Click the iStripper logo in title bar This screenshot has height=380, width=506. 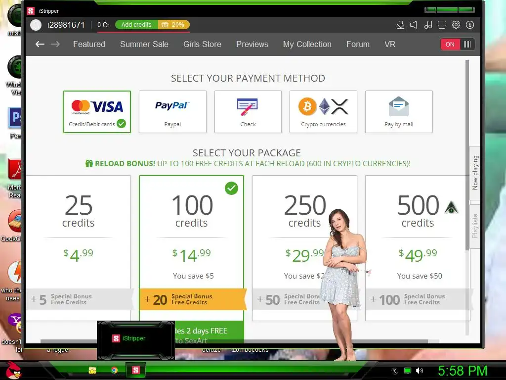tap(31, 11)
